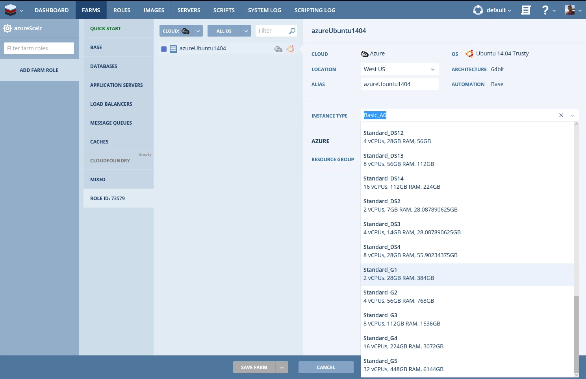Collapse the Instance Type dropdown arrow
Image resolution: width=586 pixels, height=379 pixels.
pos(573,115)
